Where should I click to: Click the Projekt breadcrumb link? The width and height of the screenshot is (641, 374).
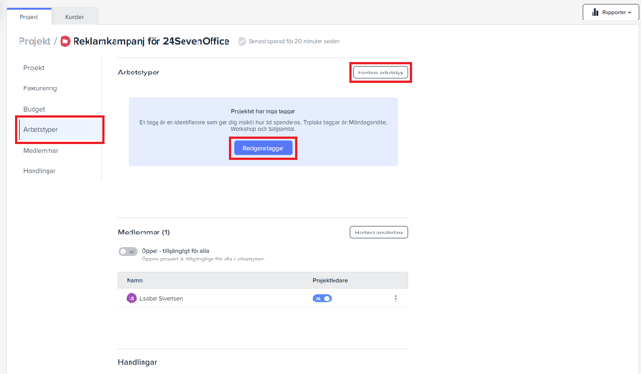[x=34, y=42]
